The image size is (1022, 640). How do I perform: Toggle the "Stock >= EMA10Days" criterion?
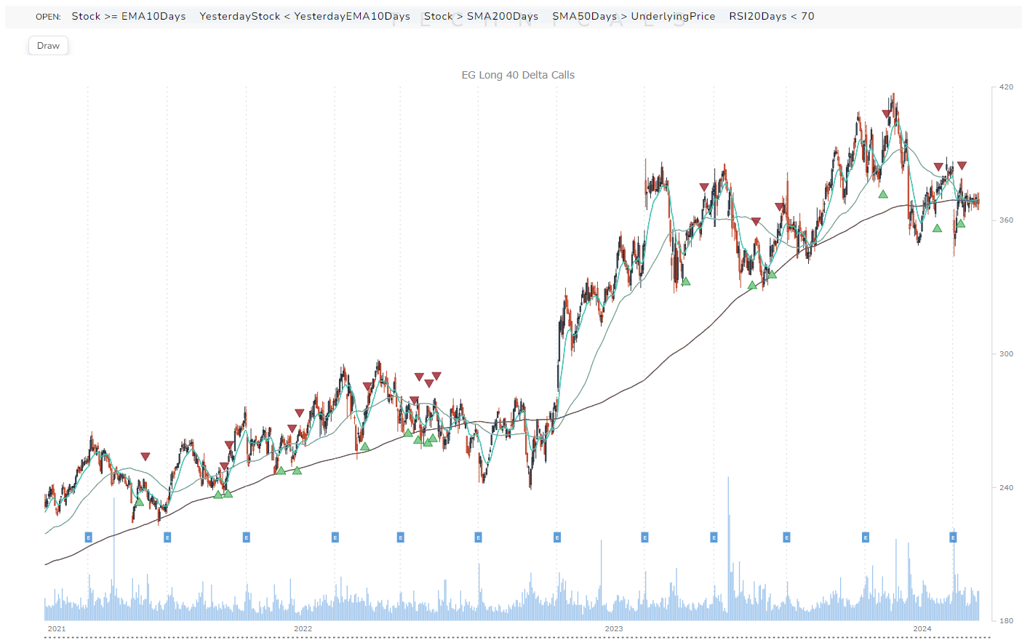tap(129, 15)
